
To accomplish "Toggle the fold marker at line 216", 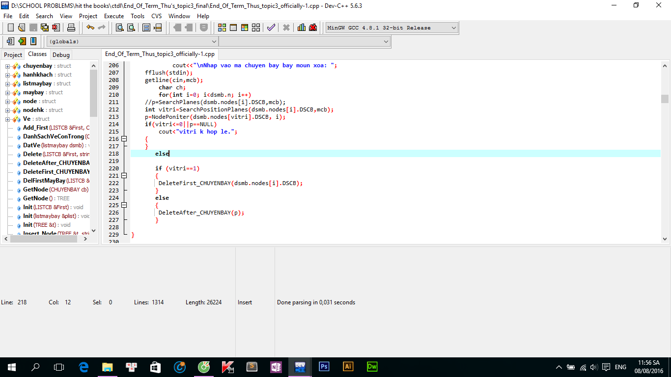I will [124, 139].
